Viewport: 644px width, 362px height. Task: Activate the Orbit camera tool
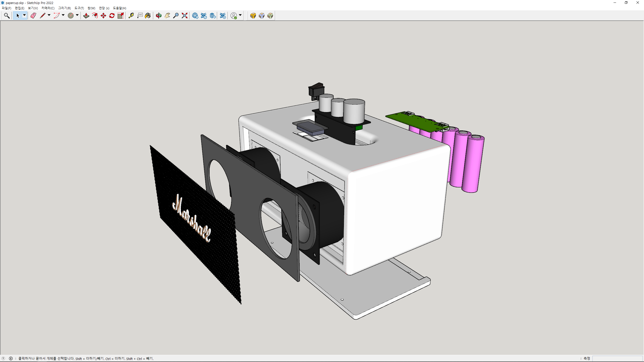(x=158, y=16)
